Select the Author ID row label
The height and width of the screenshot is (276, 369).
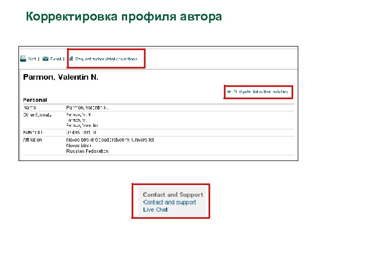[32, 132]
